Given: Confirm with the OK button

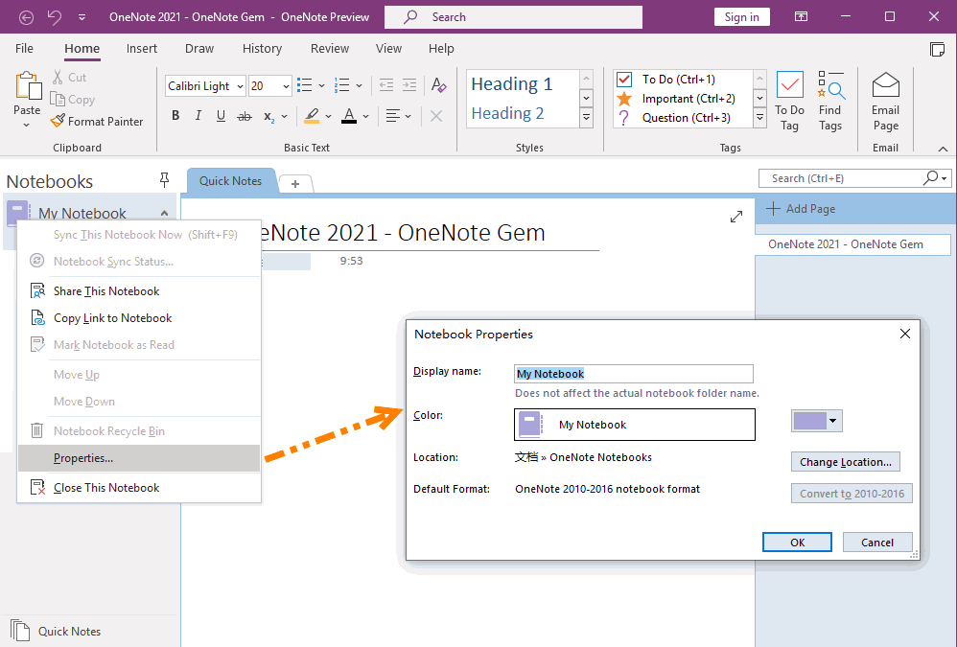Looking at the screenshot, I should click(797, 542).
